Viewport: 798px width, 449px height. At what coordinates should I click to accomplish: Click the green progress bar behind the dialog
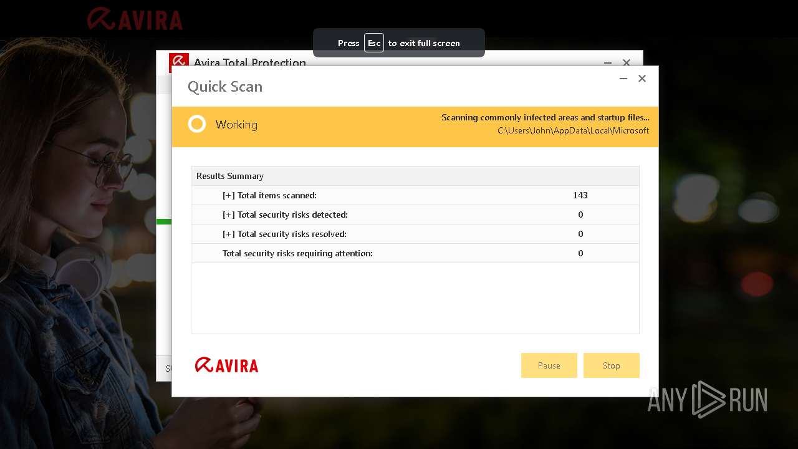164,221
